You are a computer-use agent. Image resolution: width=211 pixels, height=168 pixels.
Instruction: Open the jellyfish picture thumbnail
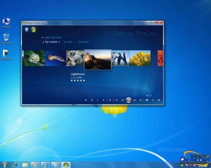(x=56, y=58)
